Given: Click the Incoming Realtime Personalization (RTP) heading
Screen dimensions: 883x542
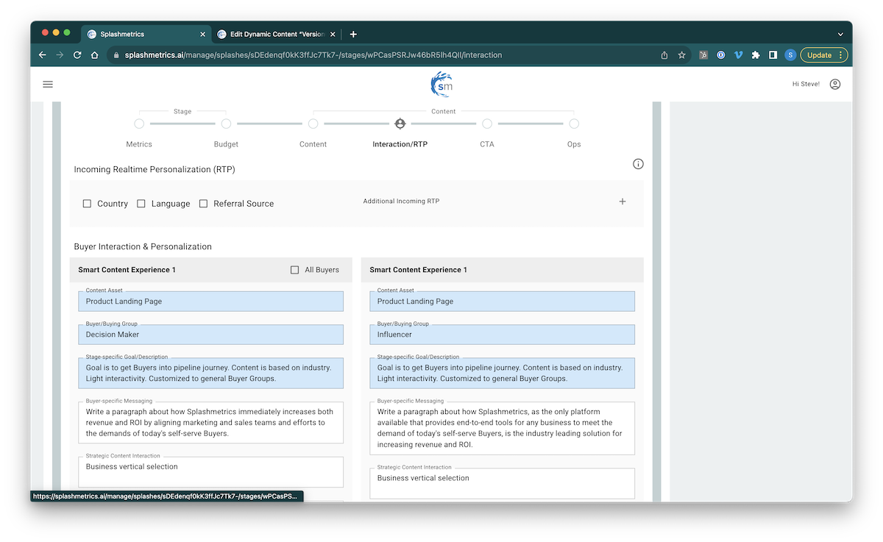Looking at the screenshot, I should [155, 170].
